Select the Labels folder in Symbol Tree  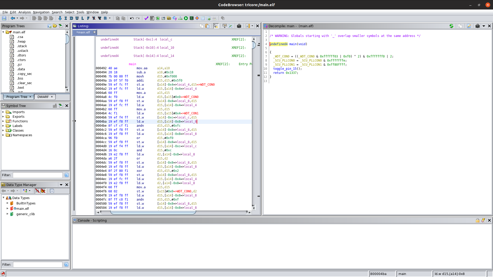click(x=17, y=126)
